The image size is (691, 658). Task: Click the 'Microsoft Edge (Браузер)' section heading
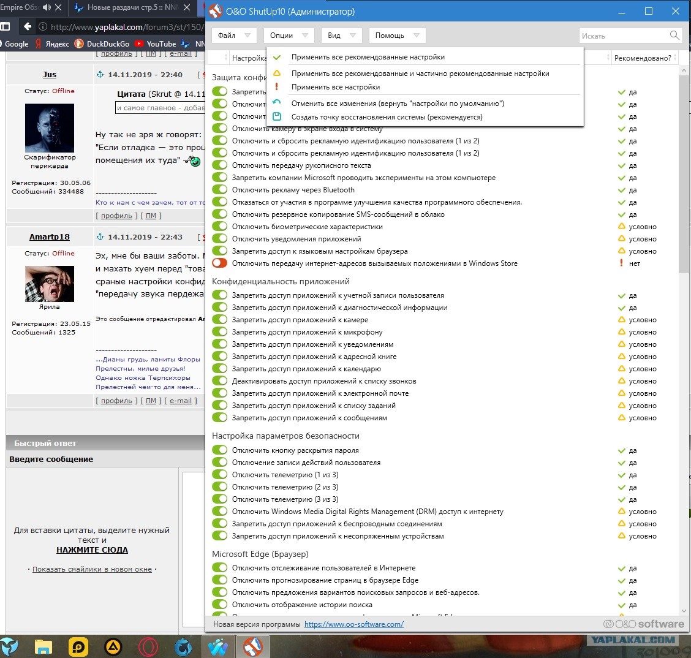point(260,554)
